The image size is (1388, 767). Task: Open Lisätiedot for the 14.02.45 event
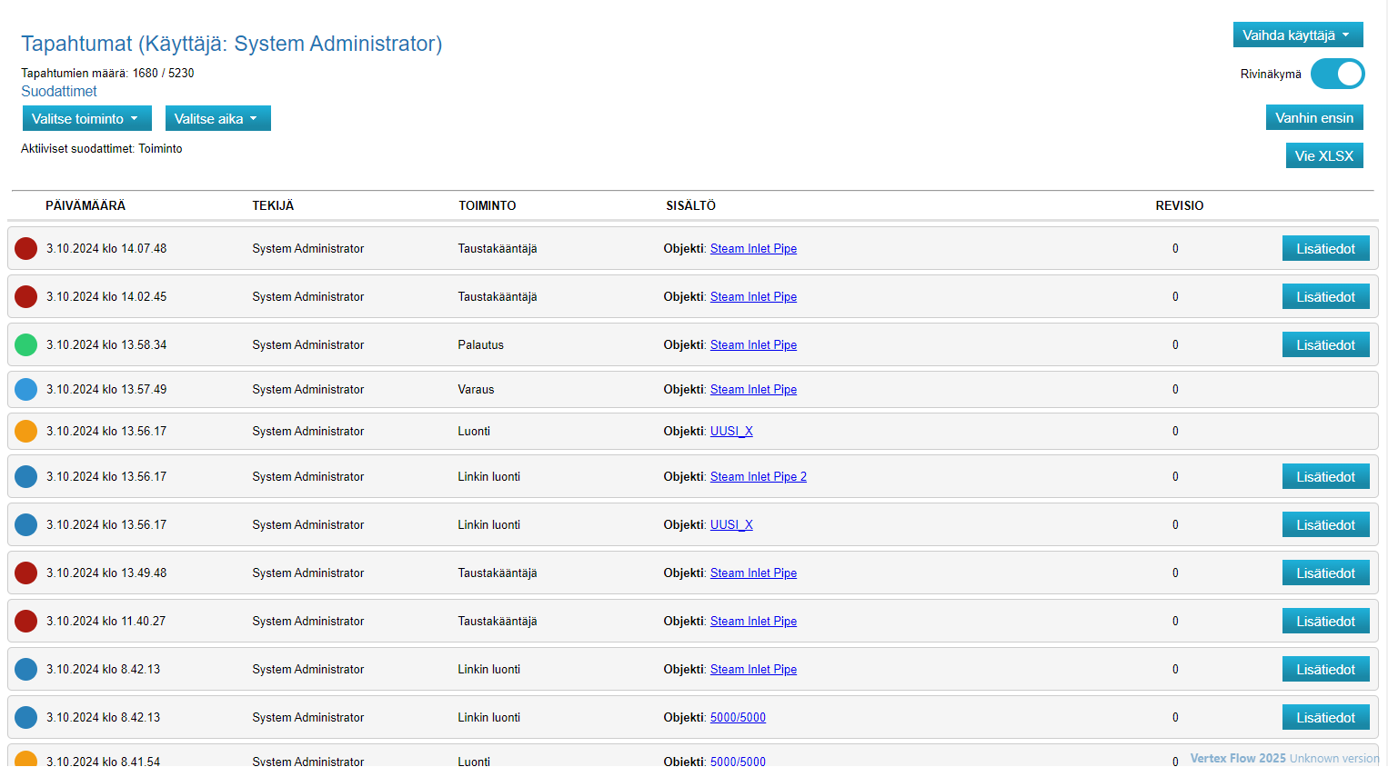pyautogui.click(x=1325, y=296)
